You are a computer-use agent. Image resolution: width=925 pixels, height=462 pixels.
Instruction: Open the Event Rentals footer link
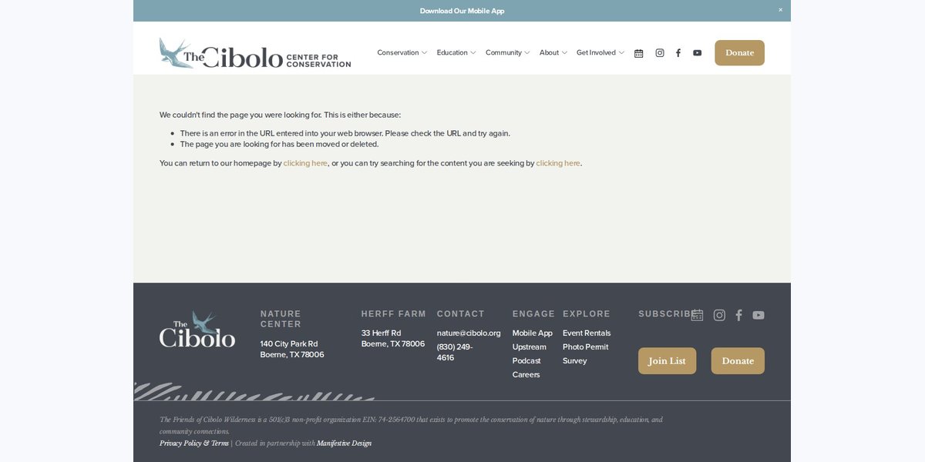pos(587,333)
